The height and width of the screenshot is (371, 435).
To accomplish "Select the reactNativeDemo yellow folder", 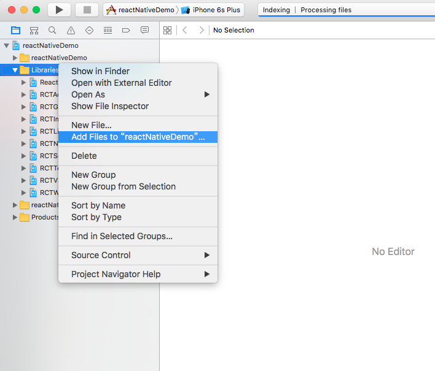I will coord(25,58).
